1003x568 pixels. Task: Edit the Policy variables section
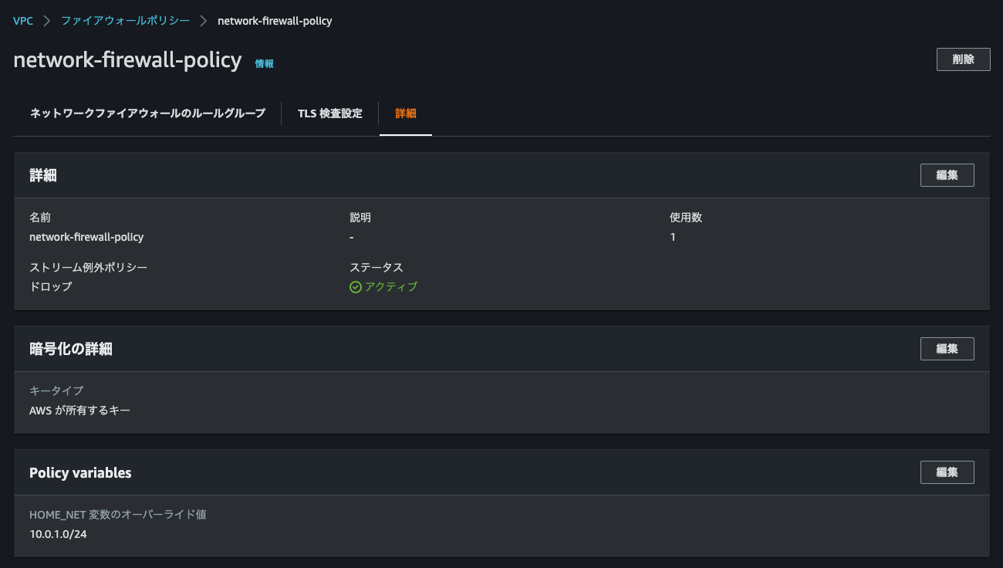[947, 472]
